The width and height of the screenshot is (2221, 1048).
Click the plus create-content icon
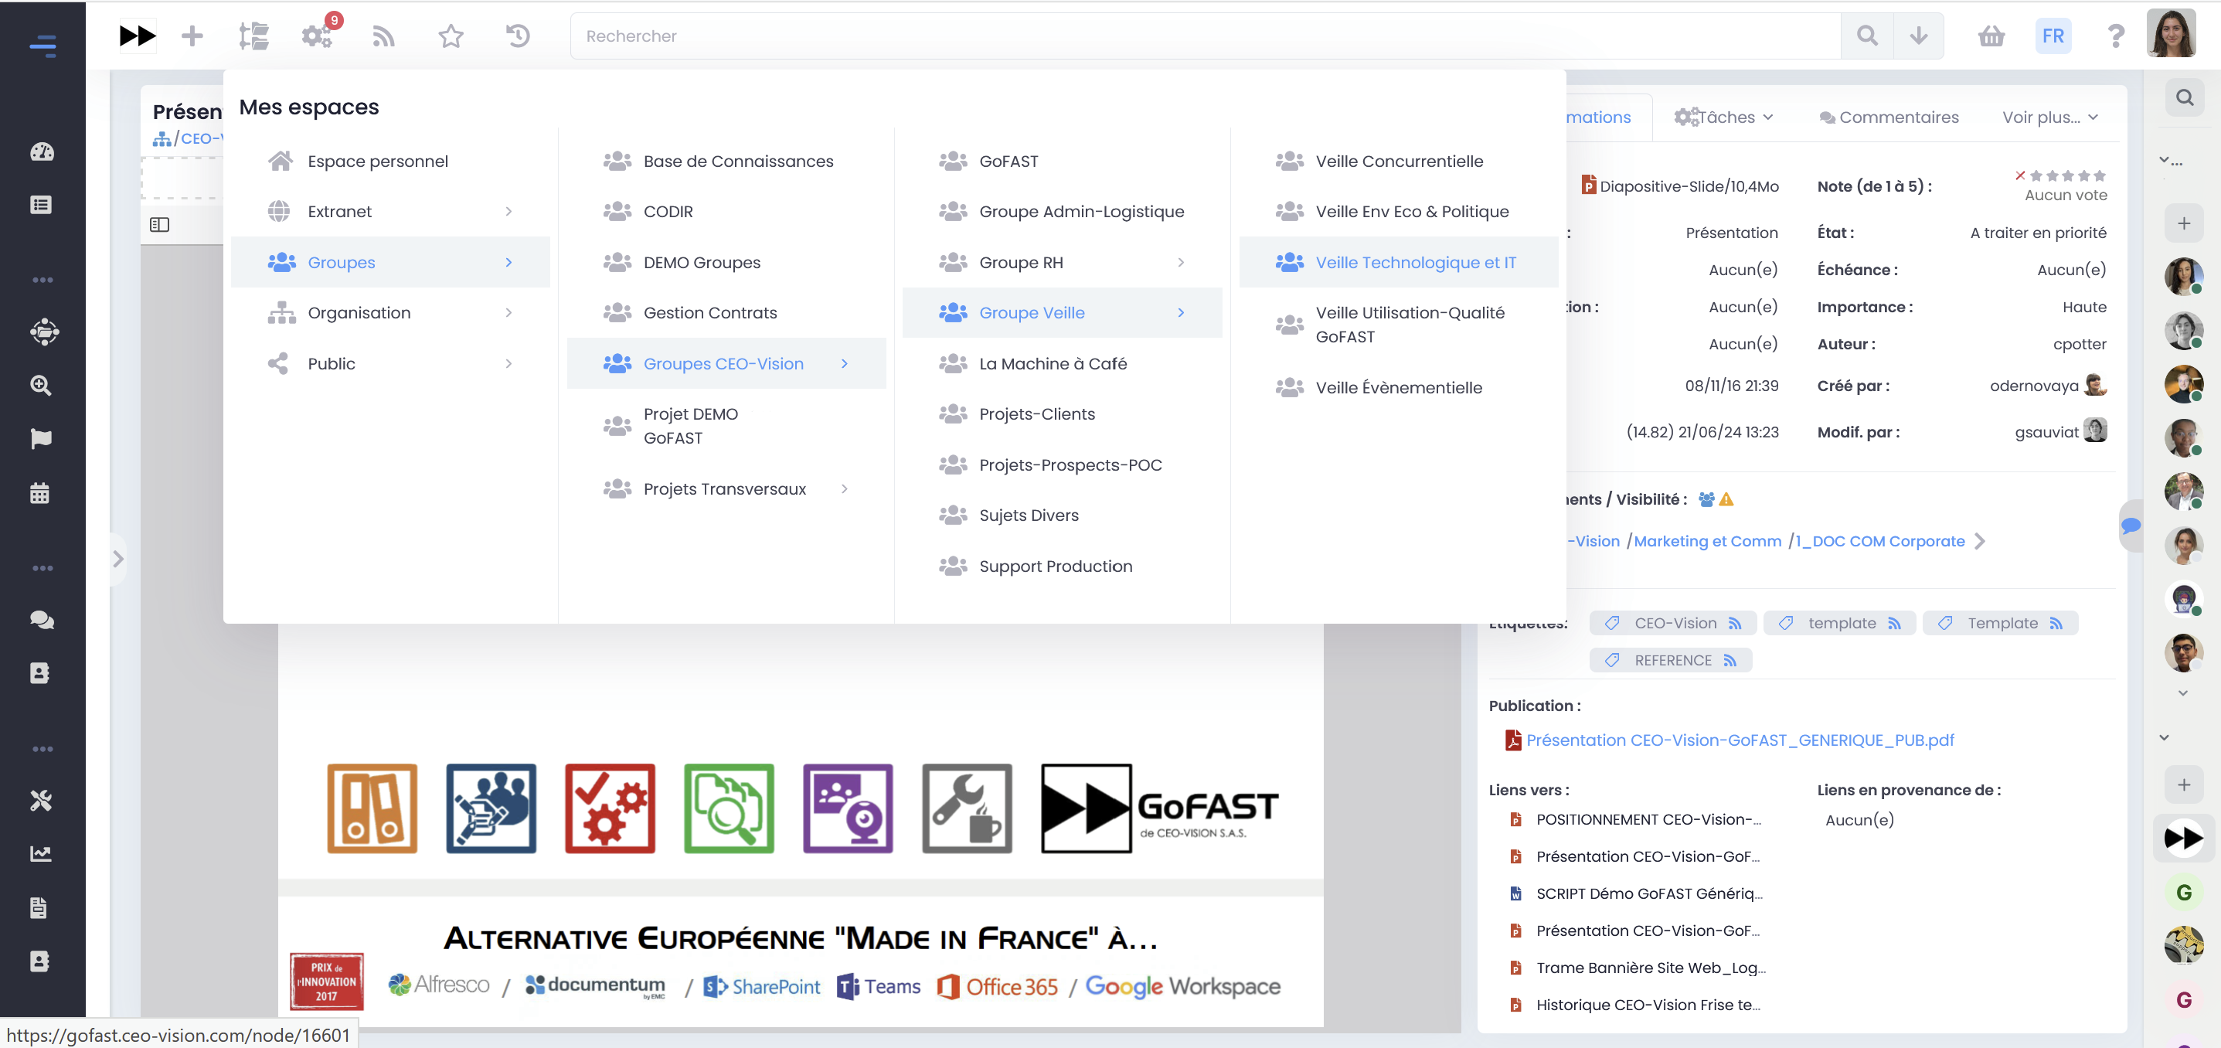[x=192, y=36]
